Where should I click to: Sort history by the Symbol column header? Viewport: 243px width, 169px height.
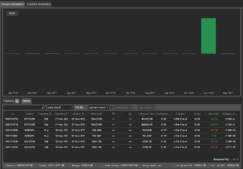30,114
